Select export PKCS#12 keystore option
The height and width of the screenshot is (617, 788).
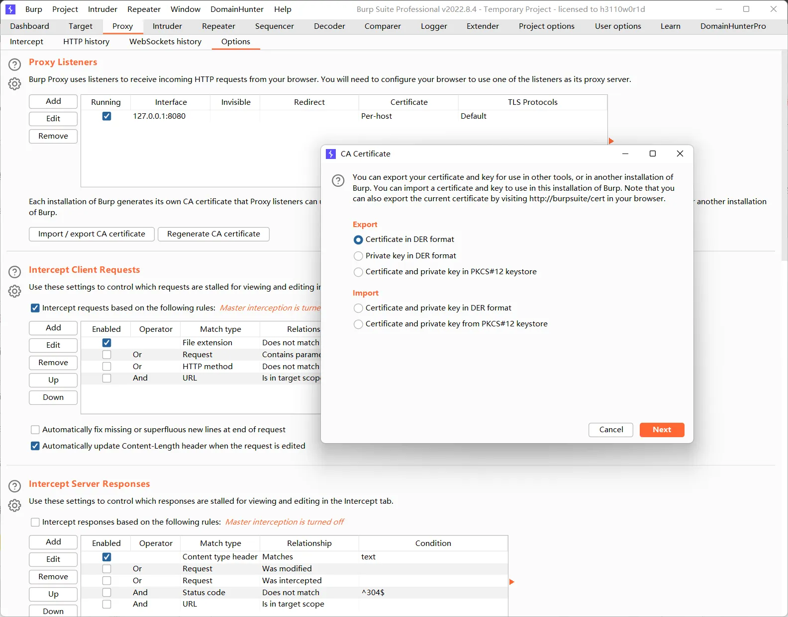point(358,272)
